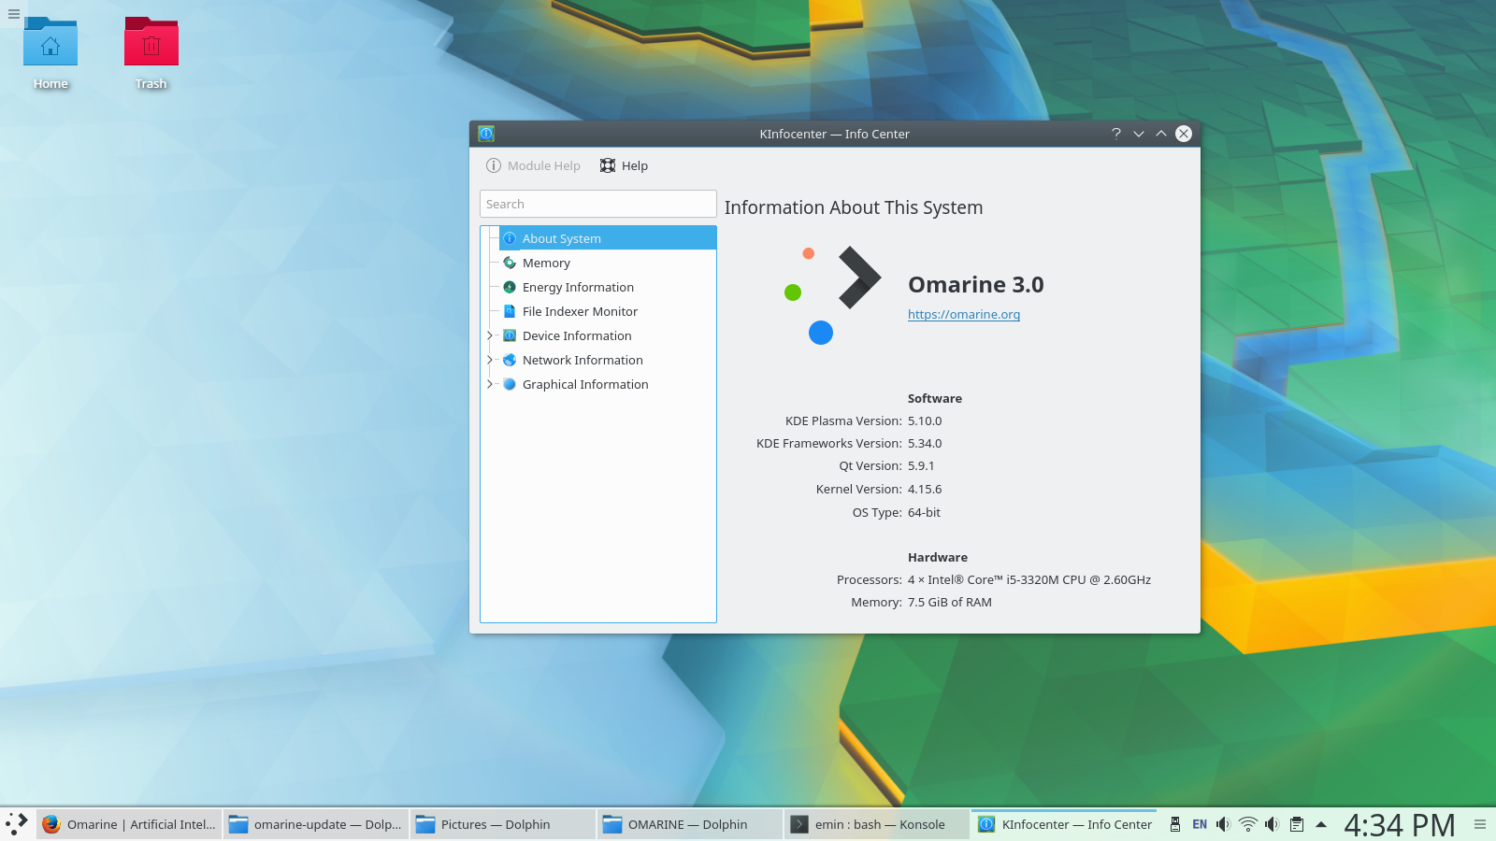This screenshot has height=841, width=1496.
Task: Click the Information About This System heading
Action: point(854,207)
